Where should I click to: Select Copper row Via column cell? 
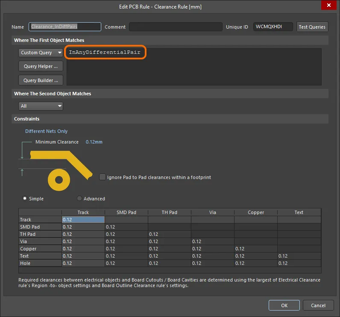[x=213, y=249]
